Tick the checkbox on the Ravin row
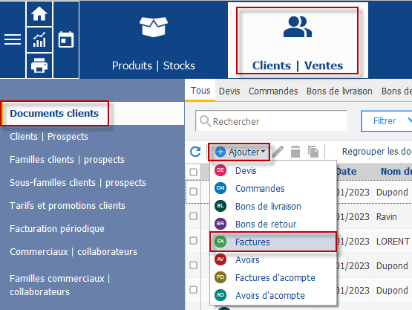Image resolution: width=412 pixels, height=310 pixels. [194, 216]
